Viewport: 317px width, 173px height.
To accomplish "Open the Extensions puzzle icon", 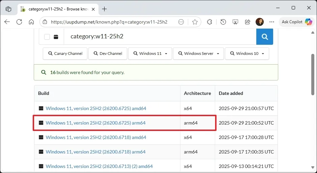I will tap(209, 22).
